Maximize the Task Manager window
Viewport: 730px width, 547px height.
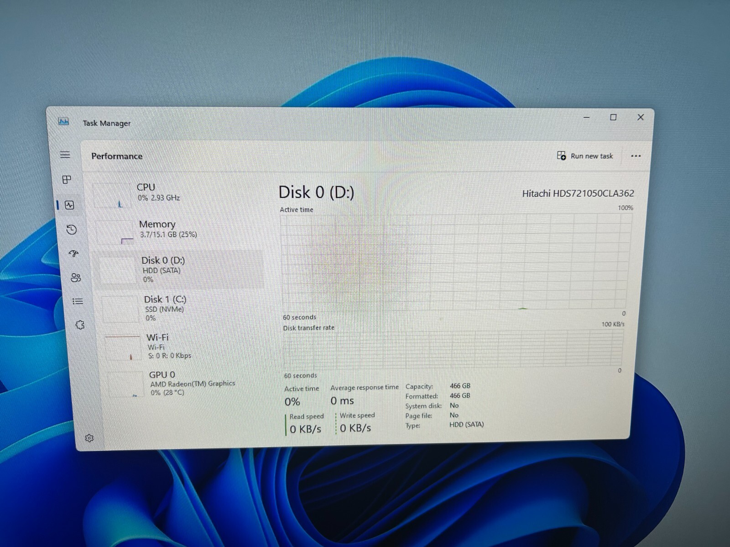pyautogui.click(x=613, y=117)
